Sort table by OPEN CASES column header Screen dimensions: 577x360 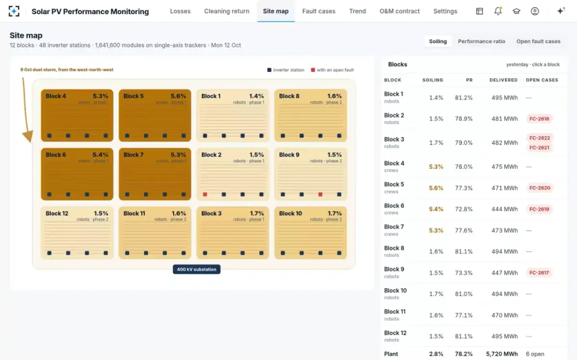[x=542, y=80]
